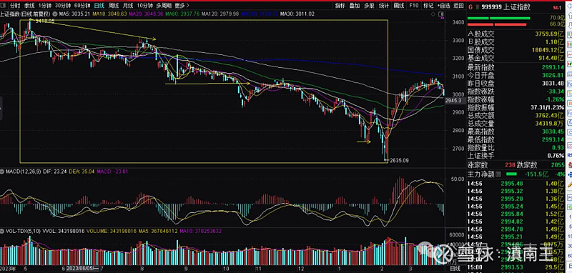Image resolution: width=572 pixels, height=273 pixels.
Task: Click the 上证换手 0.76% row
Action: [516, 156]
